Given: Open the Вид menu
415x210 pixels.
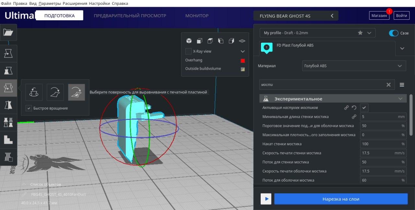Looking at the screenshot, I should point(33,3).
